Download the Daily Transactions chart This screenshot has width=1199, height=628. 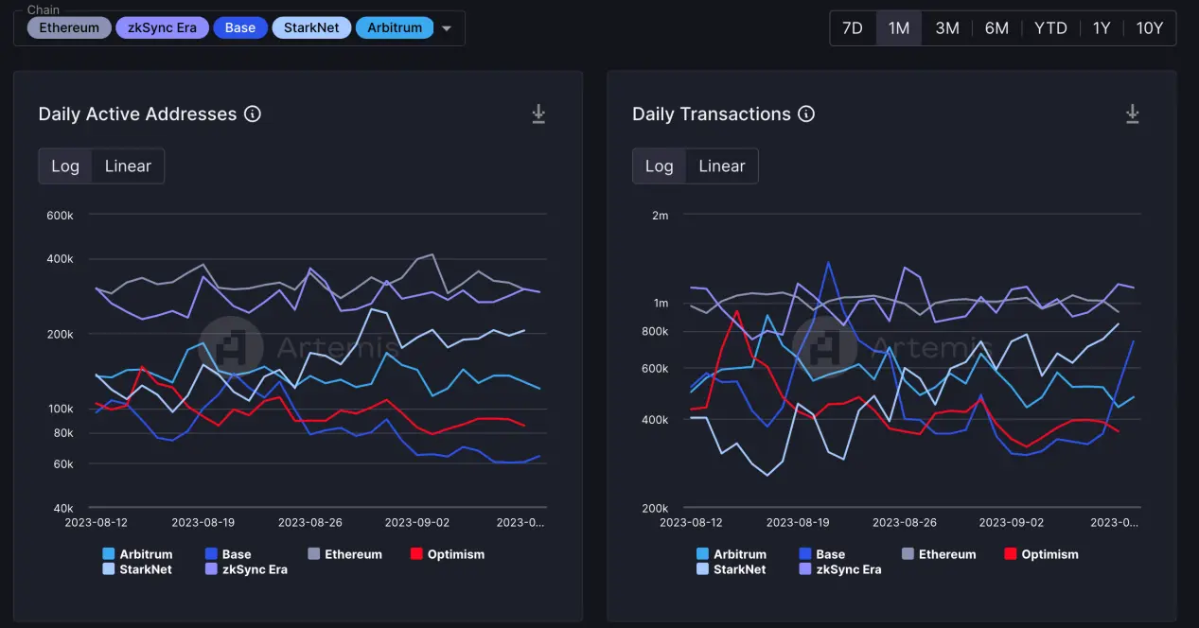point(1132,114)
